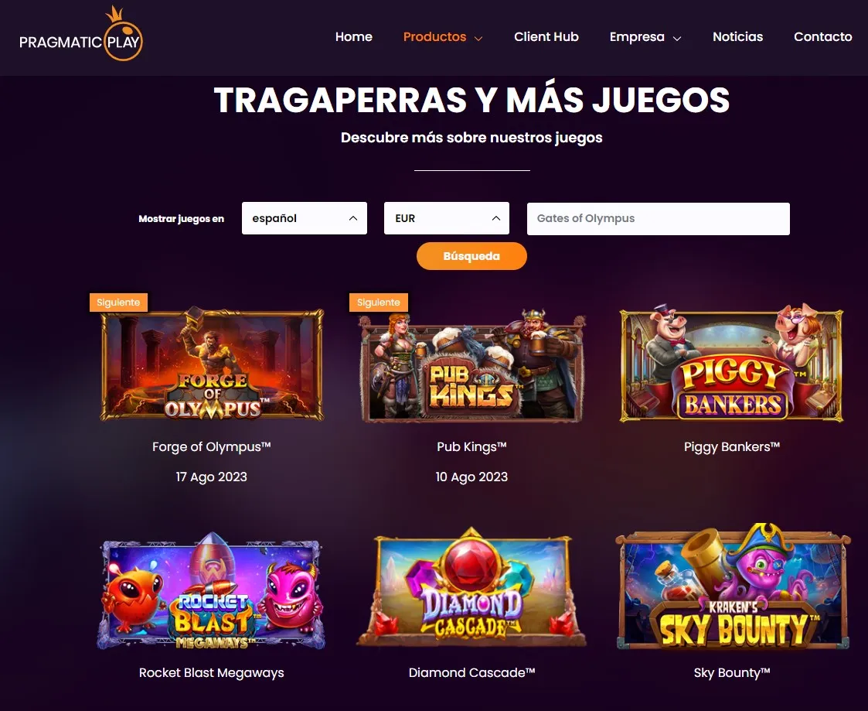
Task: Select the Piggy Bankers game image
Action: pyautogui.click(x=731, y=363)
